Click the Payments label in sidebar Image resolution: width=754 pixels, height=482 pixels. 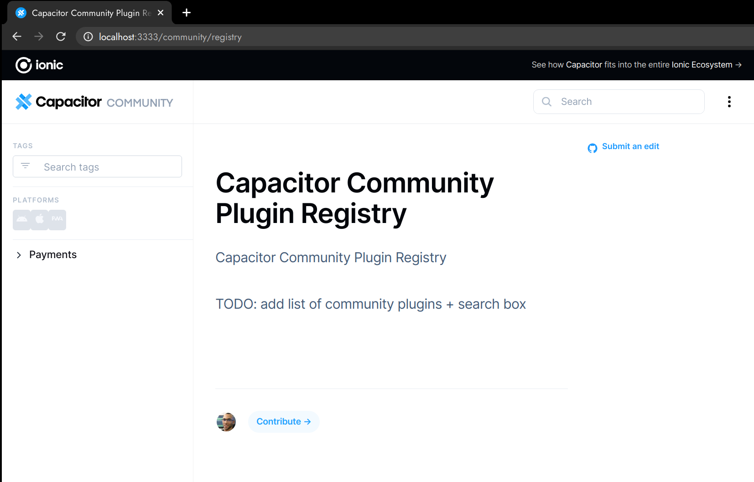click(53, 254)
